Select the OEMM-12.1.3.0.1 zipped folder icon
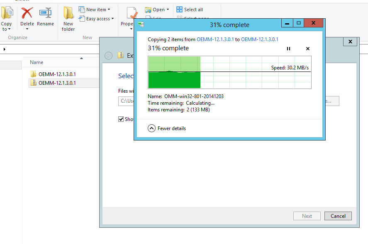Viewport: 368px width, 244px height. point(33,83)
